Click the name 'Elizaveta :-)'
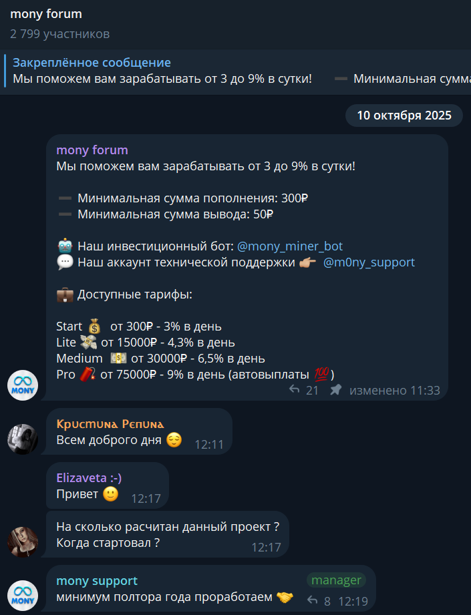The image size is (471, 615). [x=89, y=478]
